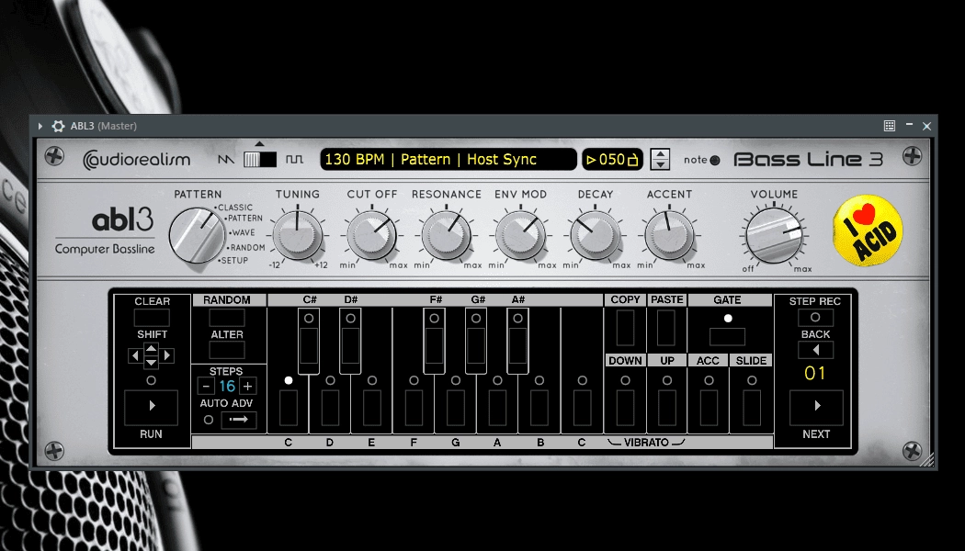
Task: Click the CUT OFF knob
Action: [371, 234]
